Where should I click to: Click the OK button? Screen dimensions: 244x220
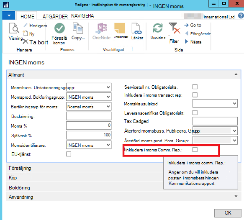(x=228, y=213)
